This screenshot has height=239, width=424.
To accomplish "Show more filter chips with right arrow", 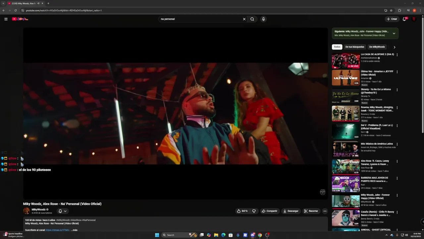I will (x=394, y=47).
